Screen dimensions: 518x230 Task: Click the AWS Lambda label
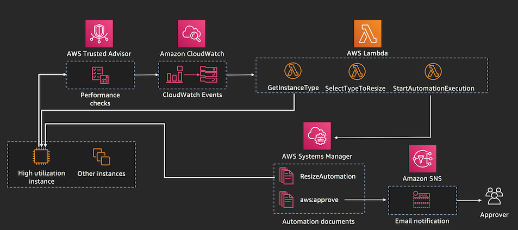[x=367, y=53]
